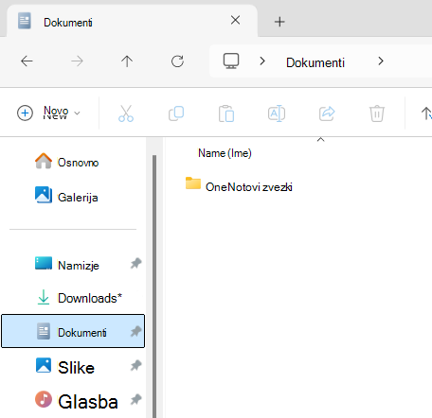Expand chevron after the monitor icon
The height and width of the screenshot is (418, 432).
[x=262, y=61]
